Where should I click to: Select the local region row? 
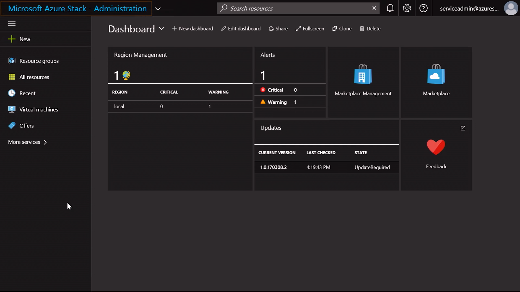click(x=180, y=106)
